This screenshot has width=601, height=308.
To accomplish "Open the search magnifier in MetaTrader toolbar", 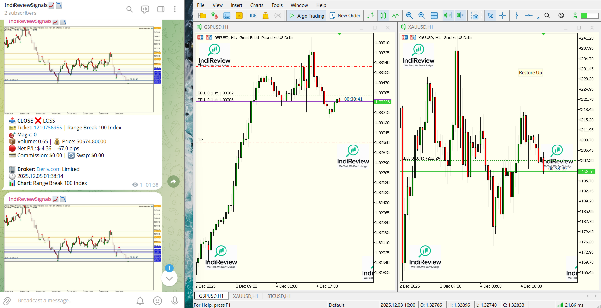I will click(x=547, y=15).
